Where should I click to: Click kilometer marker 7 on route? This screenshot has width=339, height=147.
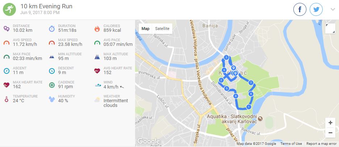[251, 83]
